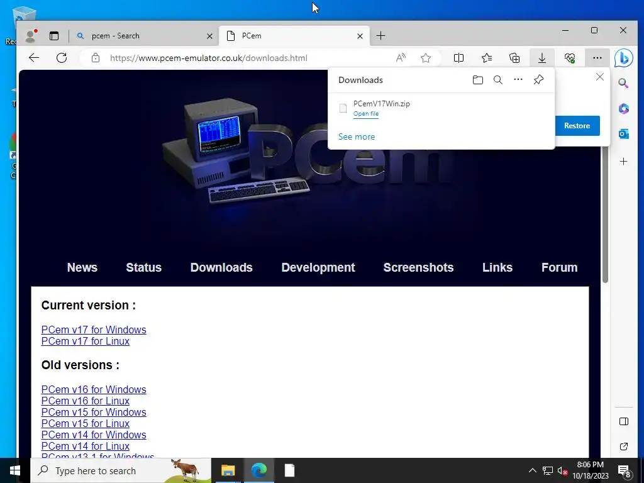644x483 pixels.
Task: Show hidden system tray icons
Action: coord(532,470)
